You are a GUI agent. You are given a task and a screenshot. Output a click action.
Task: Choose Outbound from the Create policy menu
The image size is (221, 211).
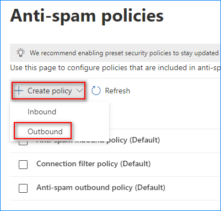45,131
